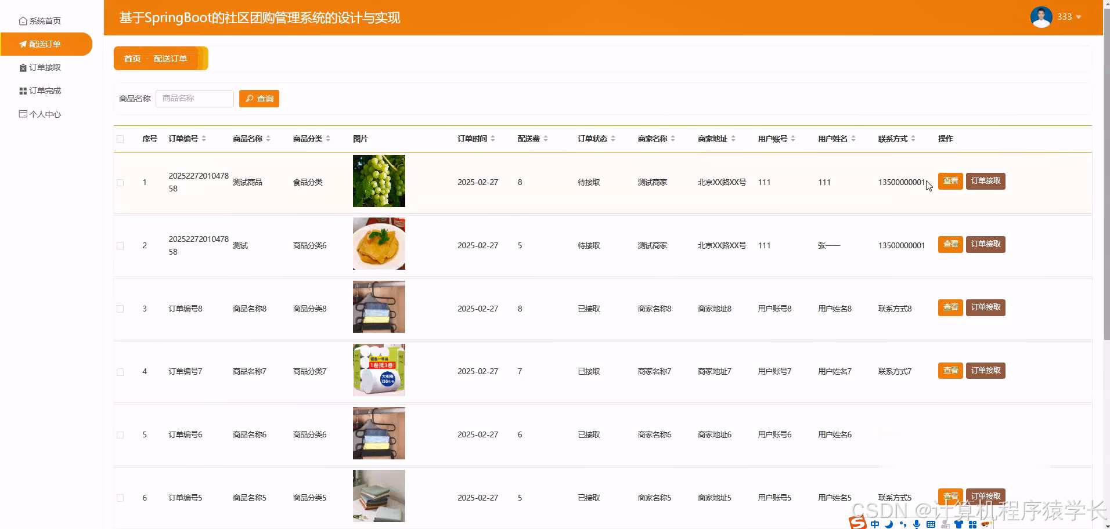Screen dimensions: 1110x529
Task: Click the 配送订单 paper plane icon
Action: click(x=23, y=44)
